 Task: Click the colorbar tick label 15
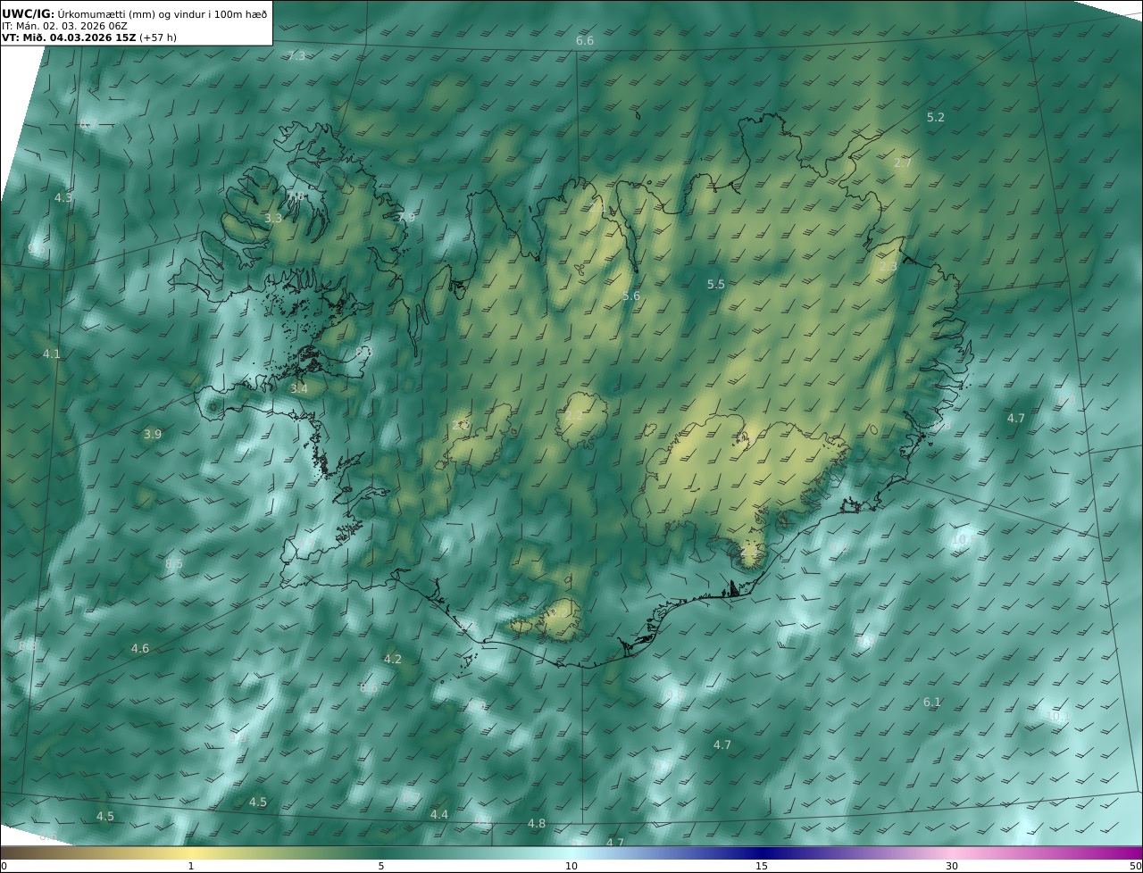coord(762,866)
